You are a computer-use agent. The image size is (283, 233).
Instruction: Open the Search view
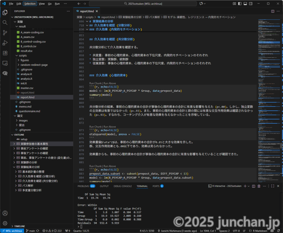click(x=5, y=22)
